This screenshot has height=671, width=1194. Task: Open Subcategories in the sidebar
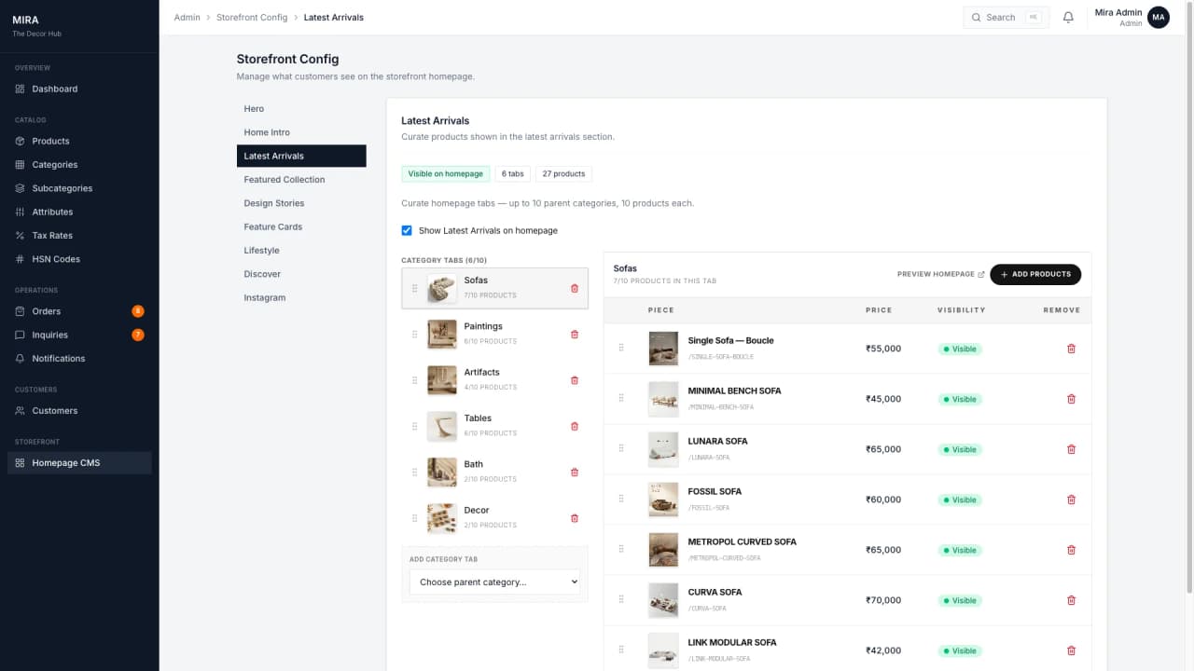79,188
